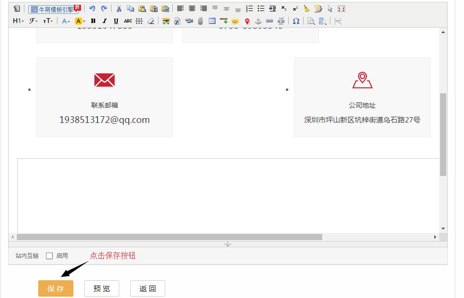464x298 pixels.
Task: Toggle bold formatting
Action: 93,21
